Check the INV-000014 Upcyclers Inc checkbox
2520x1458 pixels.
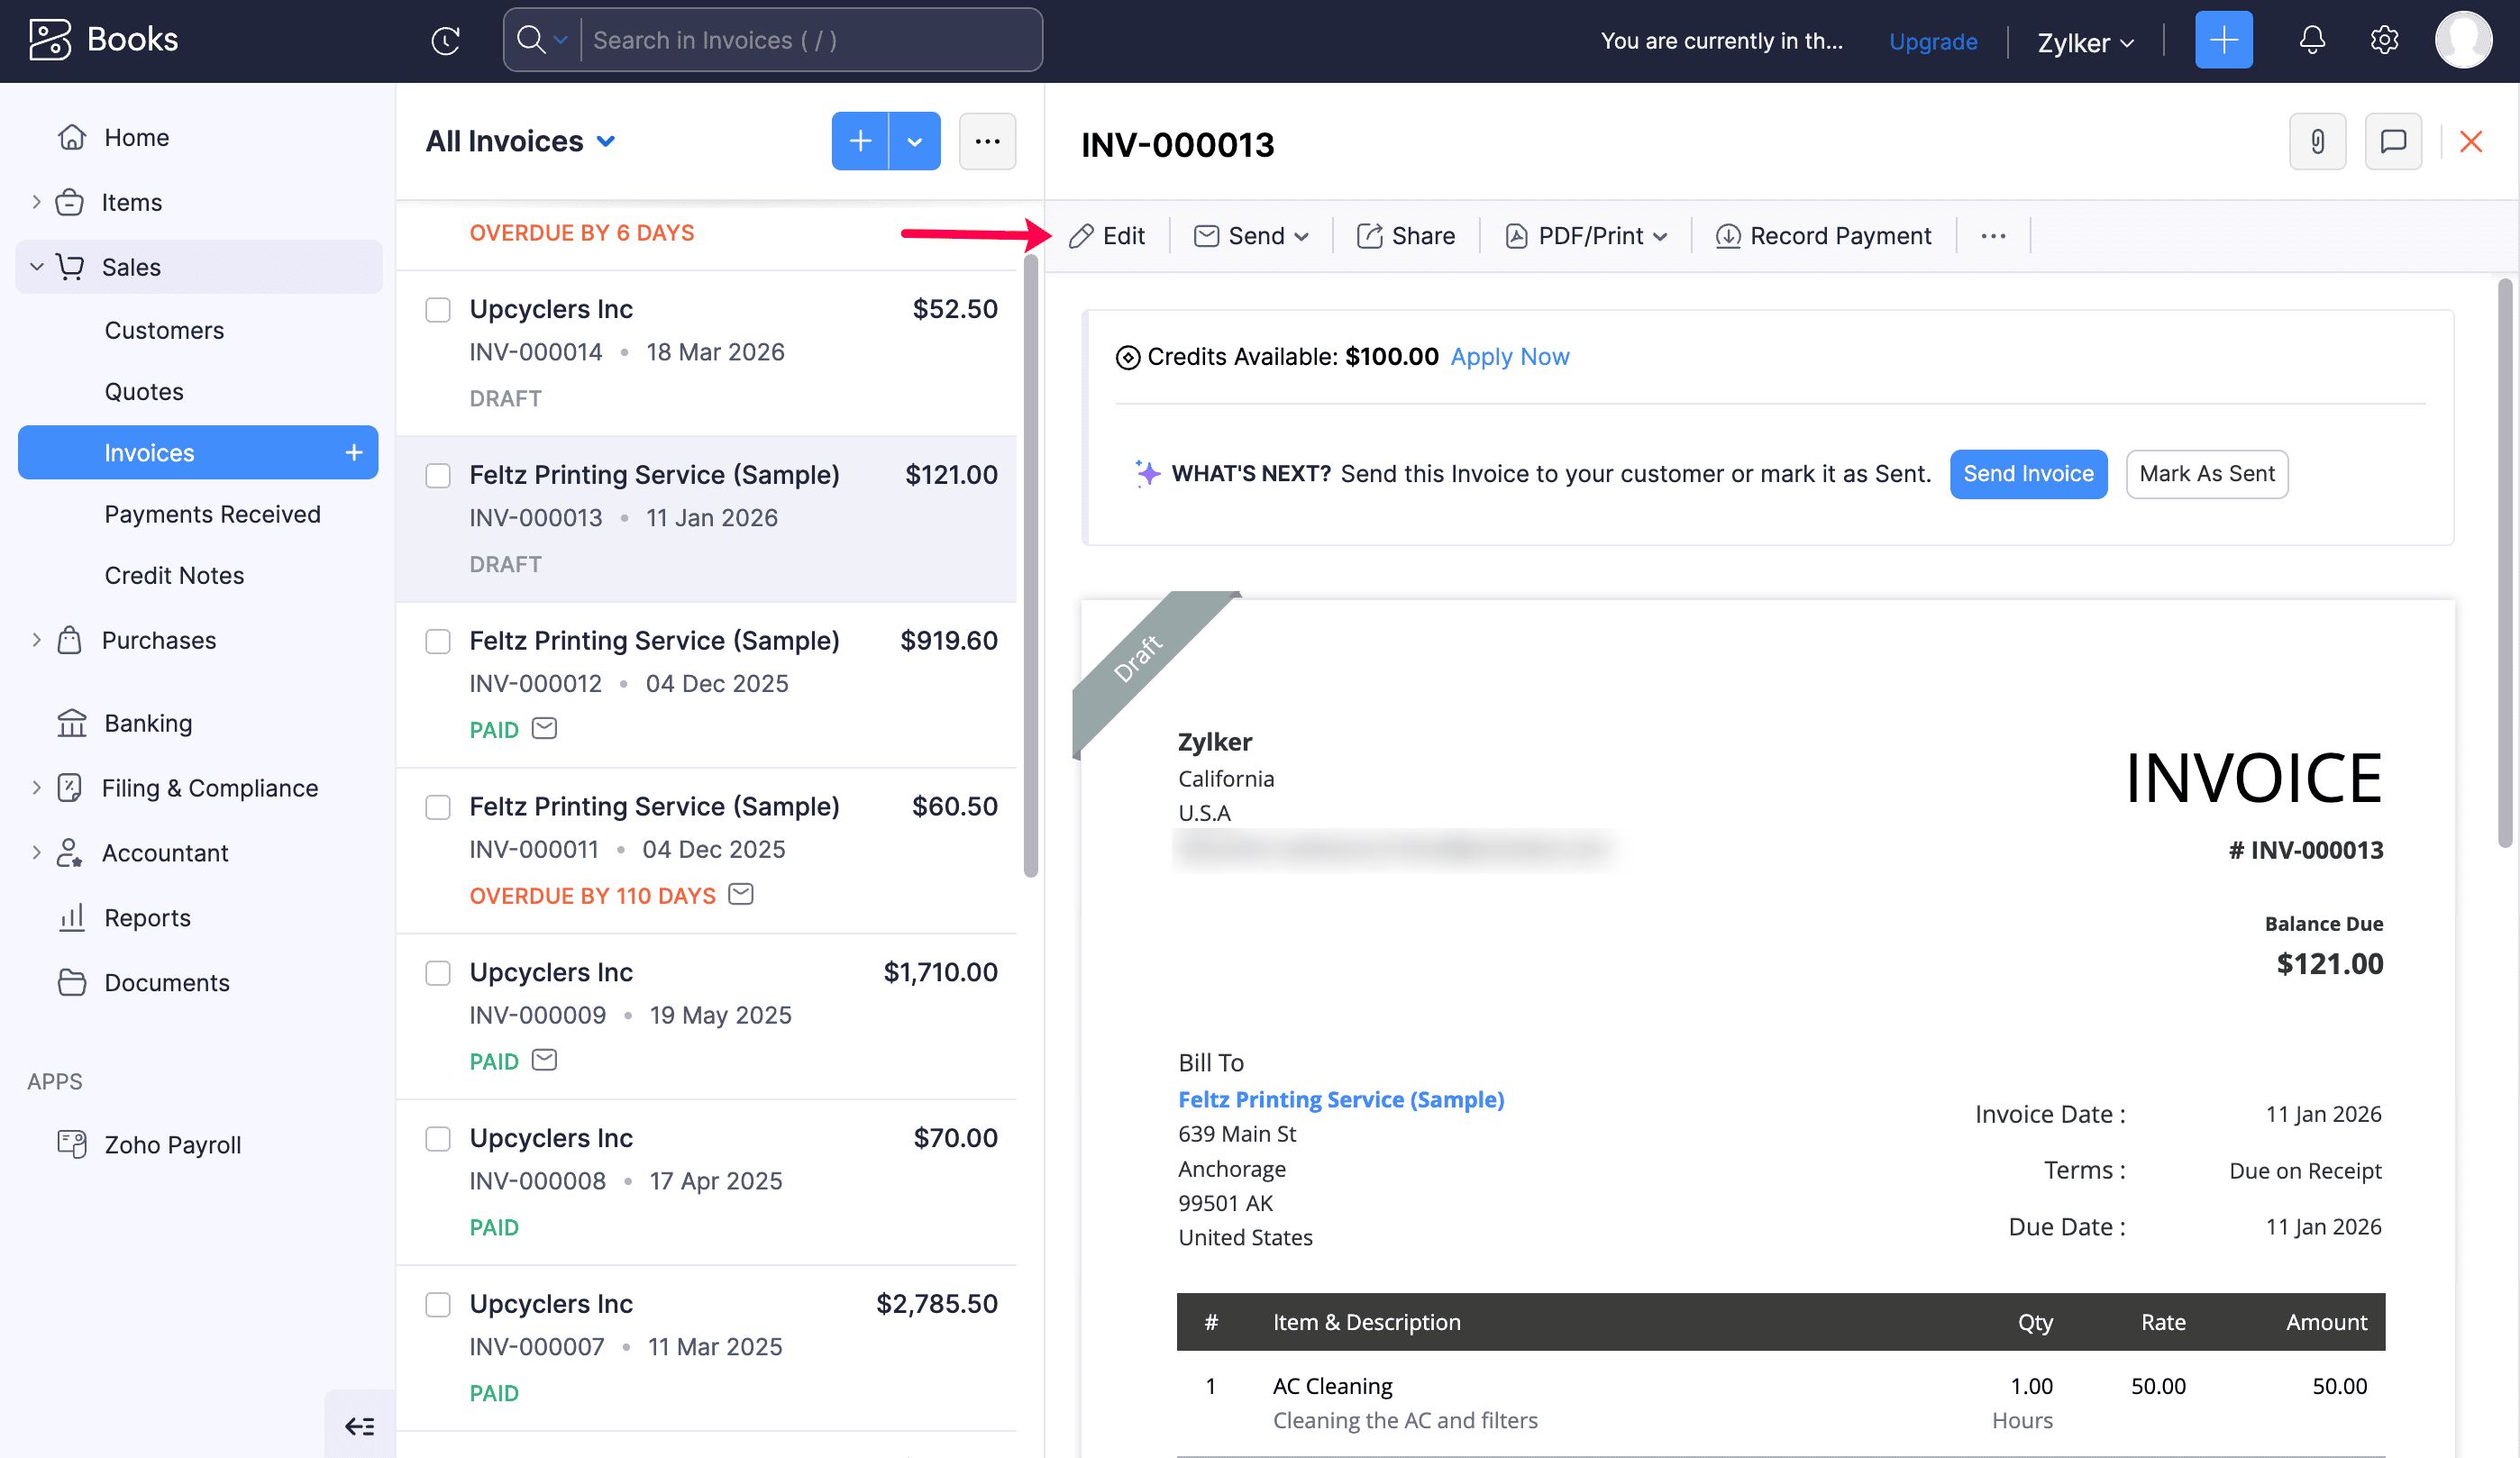pyautogui.click(x=438, y=310)
